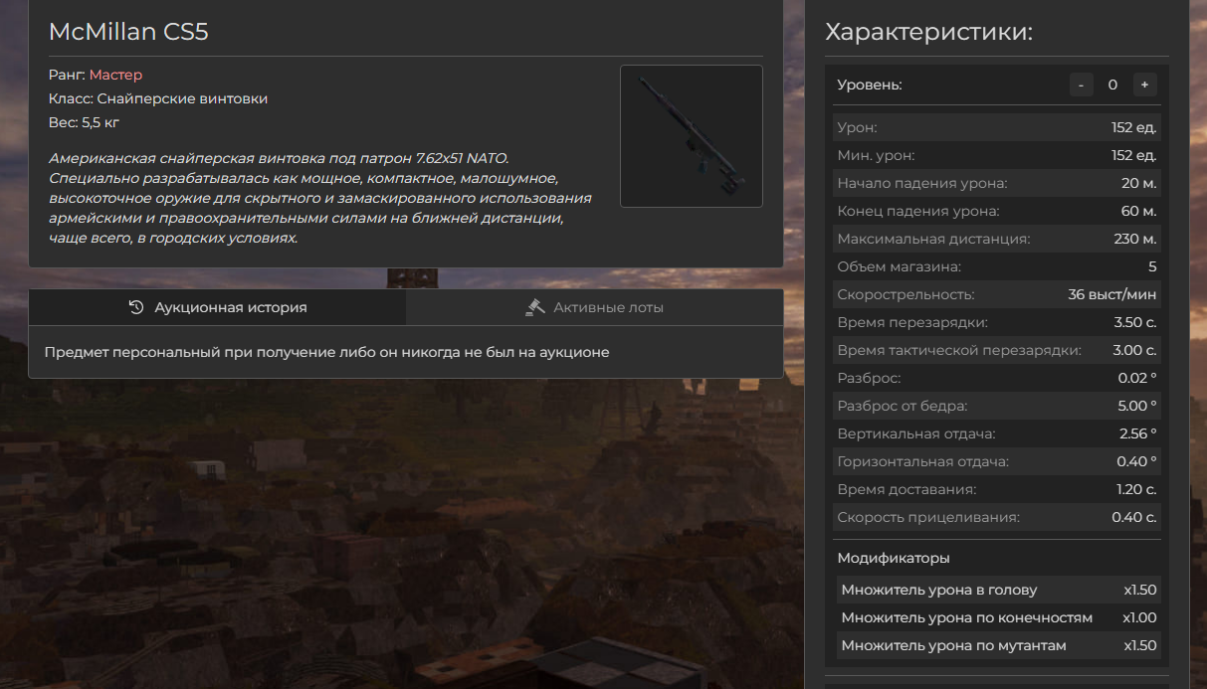
Task: Select the Мин. урон row
Action: click(x=997, y=155)
